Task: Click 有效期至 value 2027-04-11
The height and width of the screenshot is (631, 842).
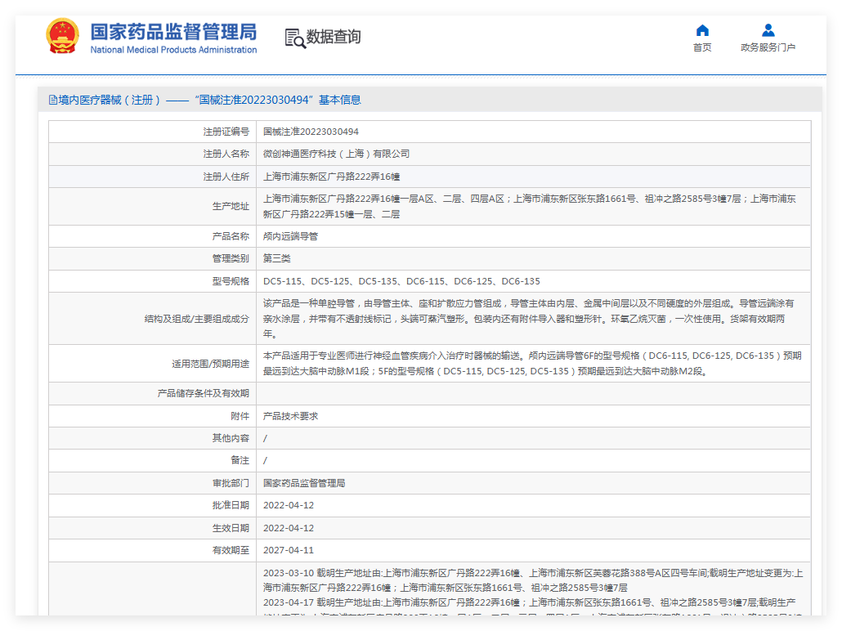Action: coord(289,550)
